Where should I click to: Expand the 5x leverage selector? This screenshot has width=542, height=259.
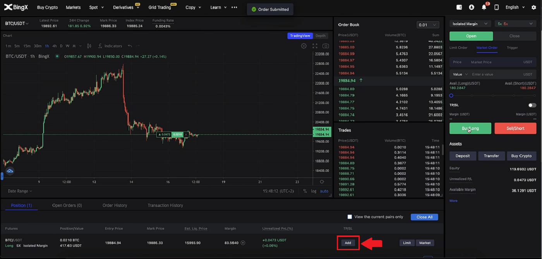click(515, 24)
